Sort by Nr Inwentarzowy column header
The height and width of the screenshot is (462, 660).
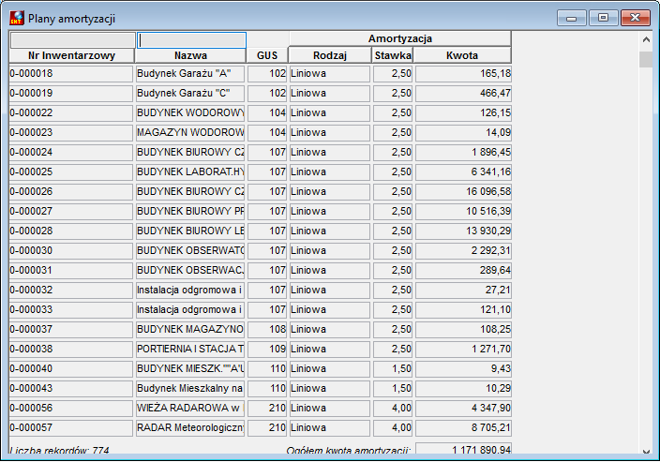coord(71,55)
